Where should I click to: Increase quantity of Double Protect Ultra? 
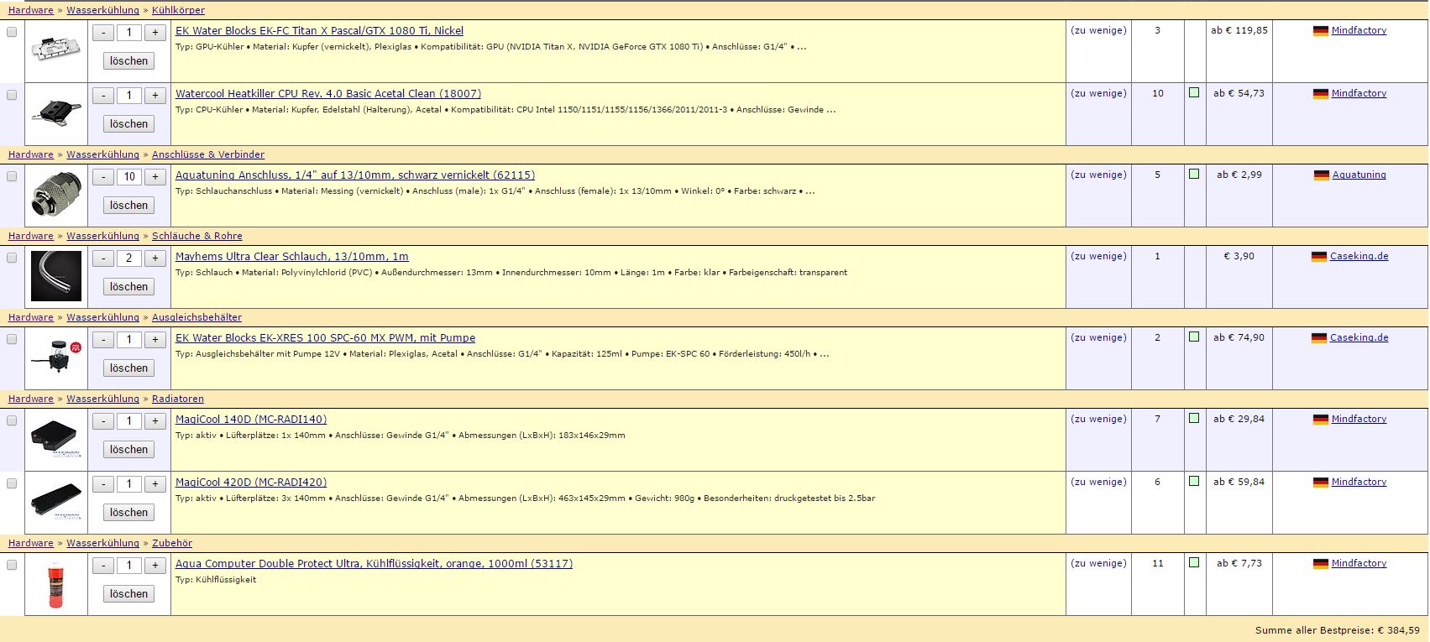pyautogui.click(x=155, y=566)
